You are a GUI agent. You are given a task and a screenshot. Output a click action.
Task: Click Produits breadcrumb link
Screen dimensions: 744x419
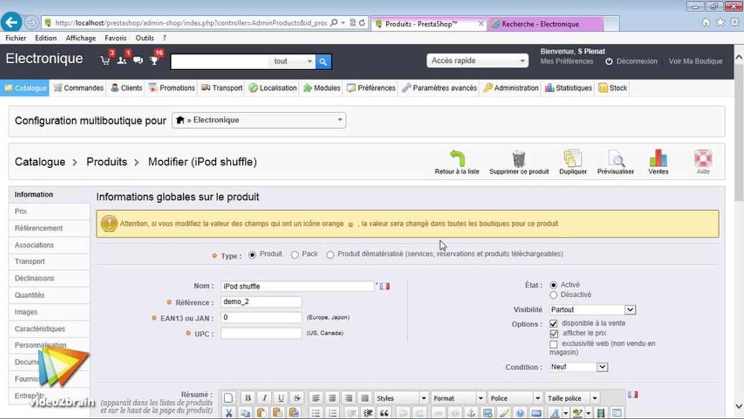click(x=106, y=162)
